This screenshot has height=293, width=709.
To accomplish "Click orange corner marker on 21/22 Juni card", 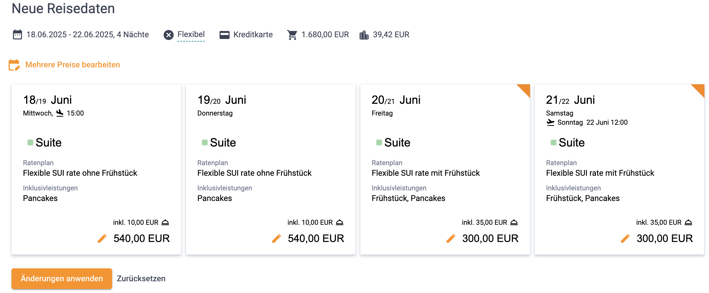I will pos(700,89).
